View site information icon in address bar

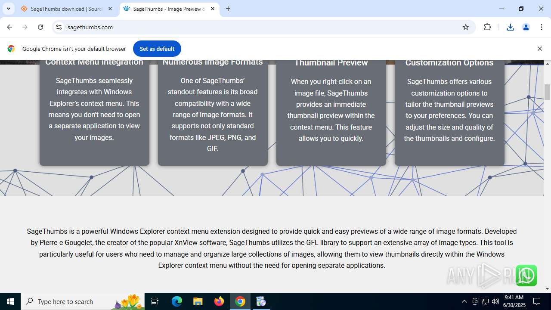point(59,27)
